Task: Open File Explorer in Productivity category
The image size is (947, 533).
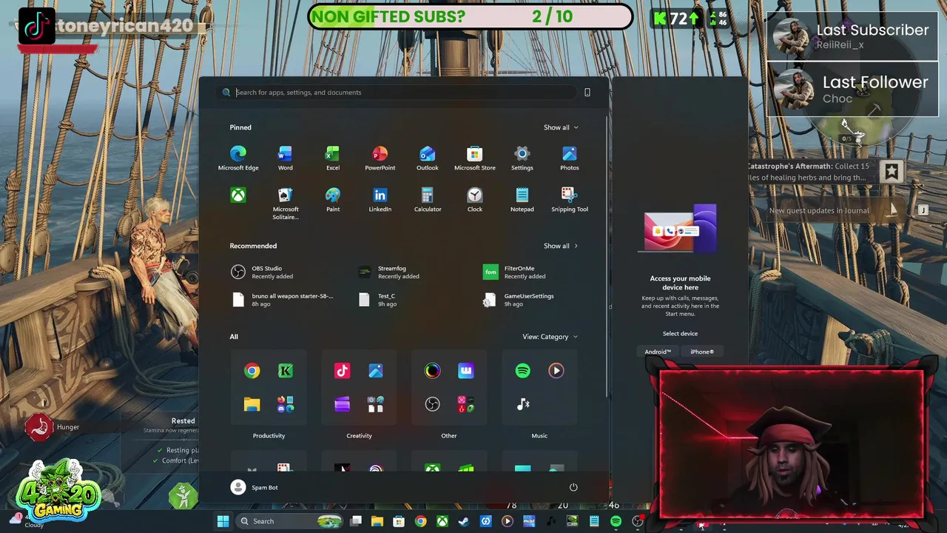Action: [252, 404]
